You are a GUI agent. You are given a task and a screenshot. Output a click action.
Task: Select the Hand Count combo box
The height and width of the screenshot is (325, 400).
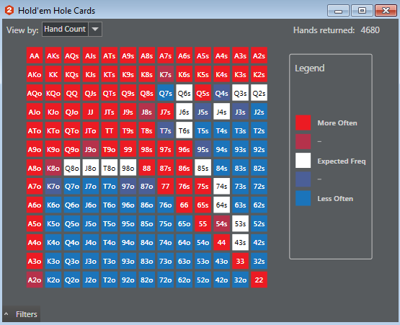click(72, 29)
